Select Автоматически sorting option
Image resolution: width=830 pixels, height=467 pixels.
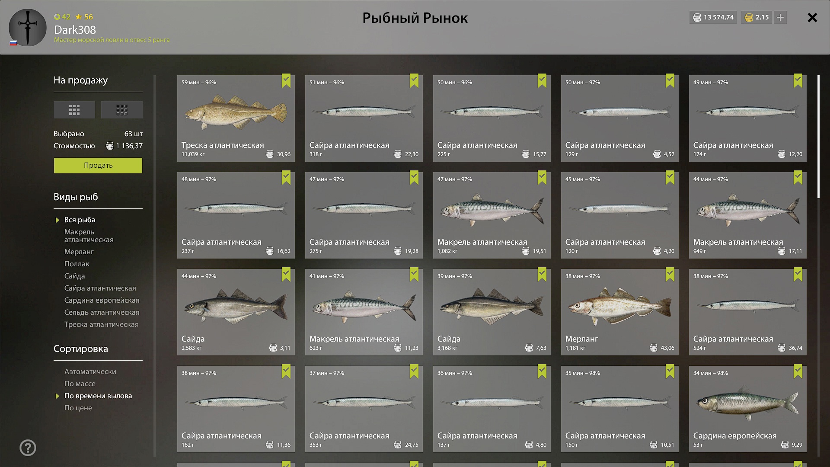point(90,371)
